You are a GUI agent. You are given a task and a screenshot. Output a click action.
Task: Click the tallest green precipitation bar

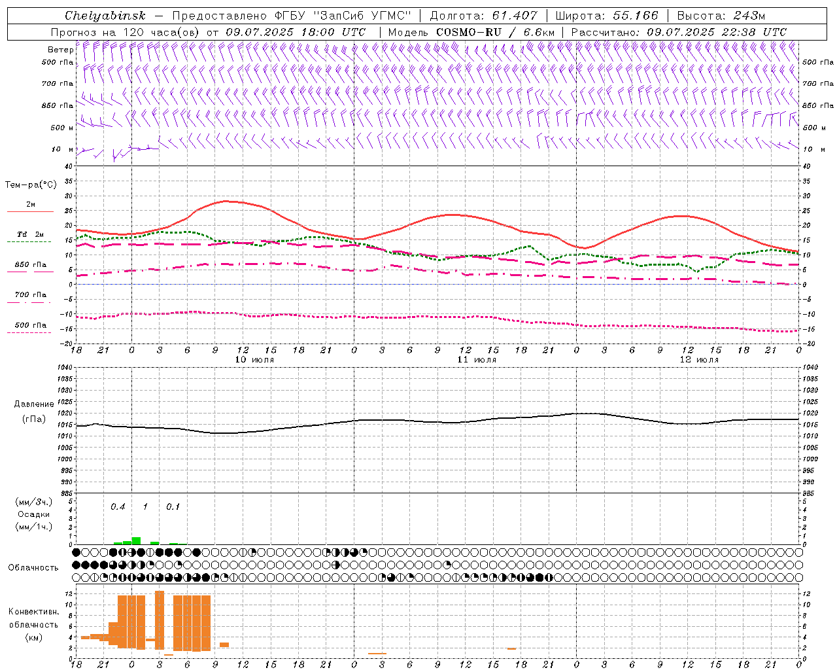pyautogui.click(x=136, y=540)
